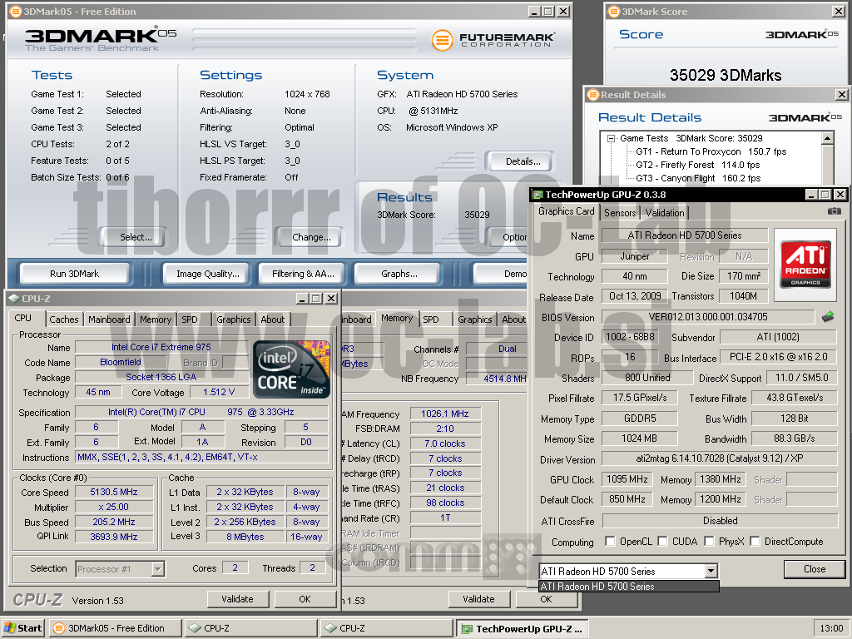
Task: Click the GPU-Z screenshot camera icon
Action: click(834, 211)
